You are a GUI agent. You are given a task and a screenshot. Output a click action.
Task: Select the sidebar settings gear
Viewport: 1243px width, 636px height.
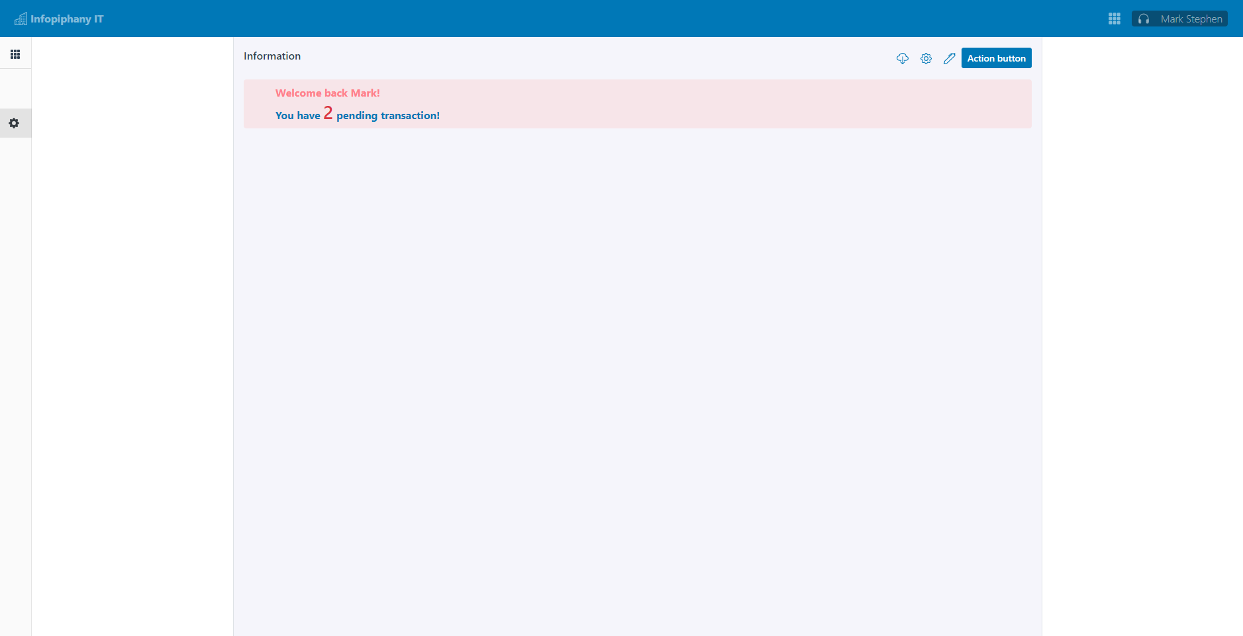(14, 123)
